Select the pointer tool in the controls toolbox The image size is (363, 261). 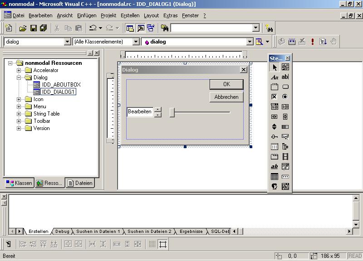click(275, 67)
